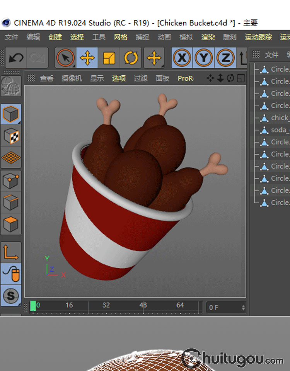Open viewport 摄像机 camera menu
The image size is (290, 371).
(72, 78)
